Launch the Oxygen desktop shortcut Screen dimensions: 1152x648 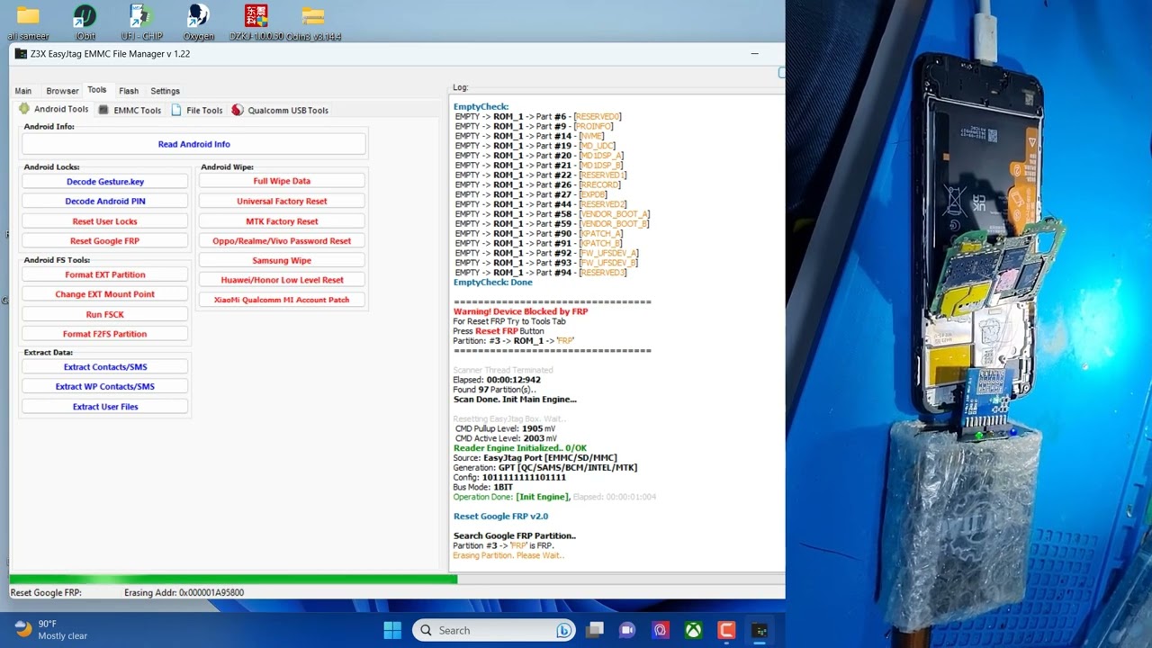click(x=198, y=21)
